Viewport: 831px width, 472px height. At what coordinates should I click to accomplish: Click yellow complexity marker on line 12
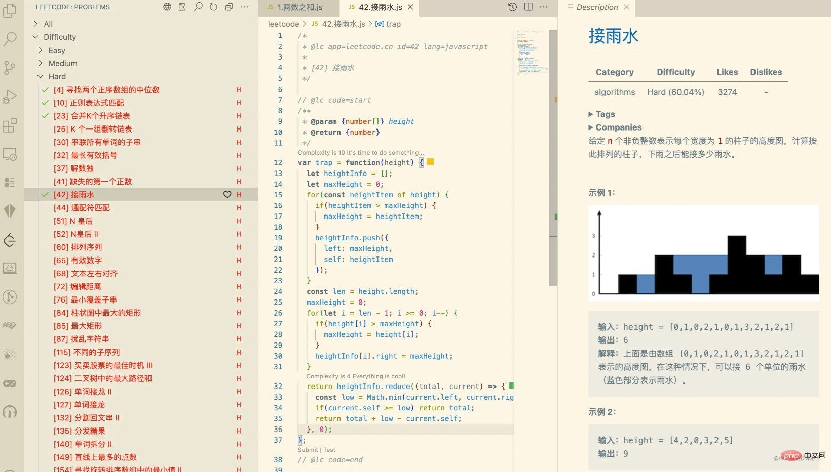click(430, 162)
